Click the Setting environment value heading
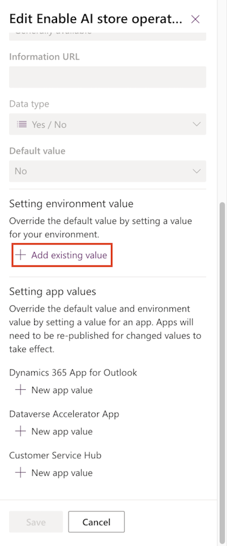Screen dimensions: 227x546 [x=71, y=204]
